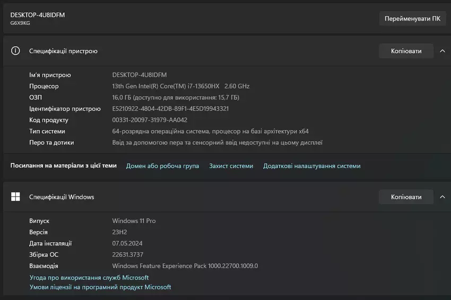451x300 pixels.
Task: Click the OS build number 22631.3737
Action: (x=127, y=254)
